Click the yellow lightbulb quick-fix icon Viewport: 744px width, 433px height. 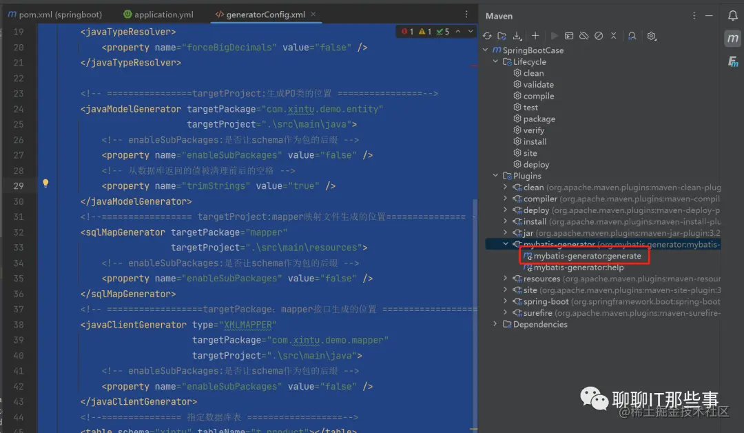45,183
